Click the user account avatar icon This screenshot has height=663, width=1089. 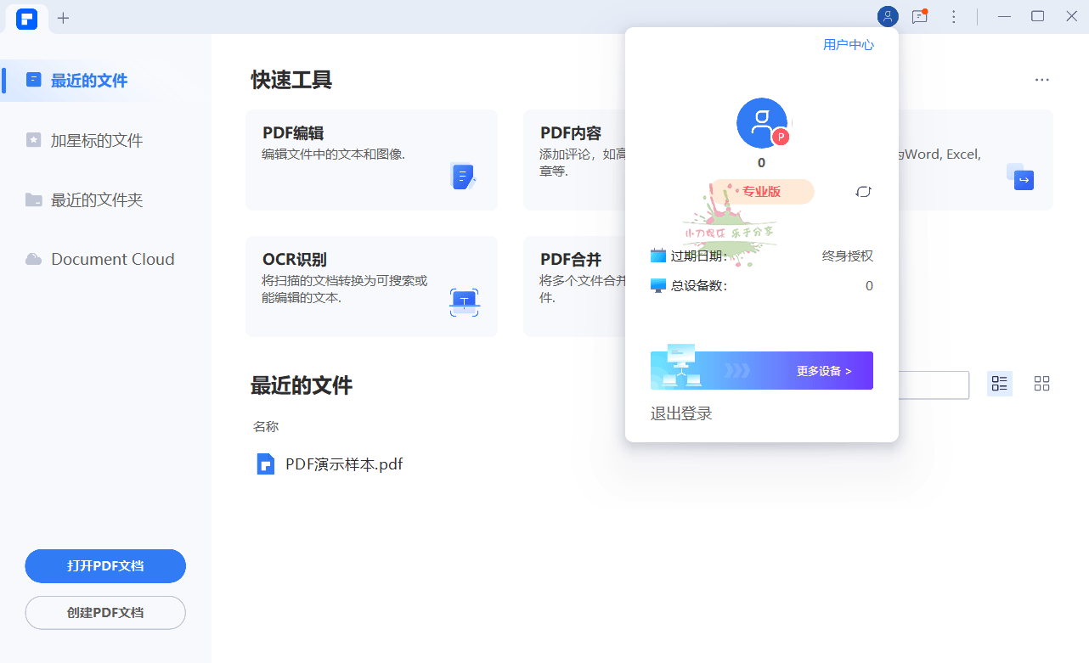pos(888,16)
